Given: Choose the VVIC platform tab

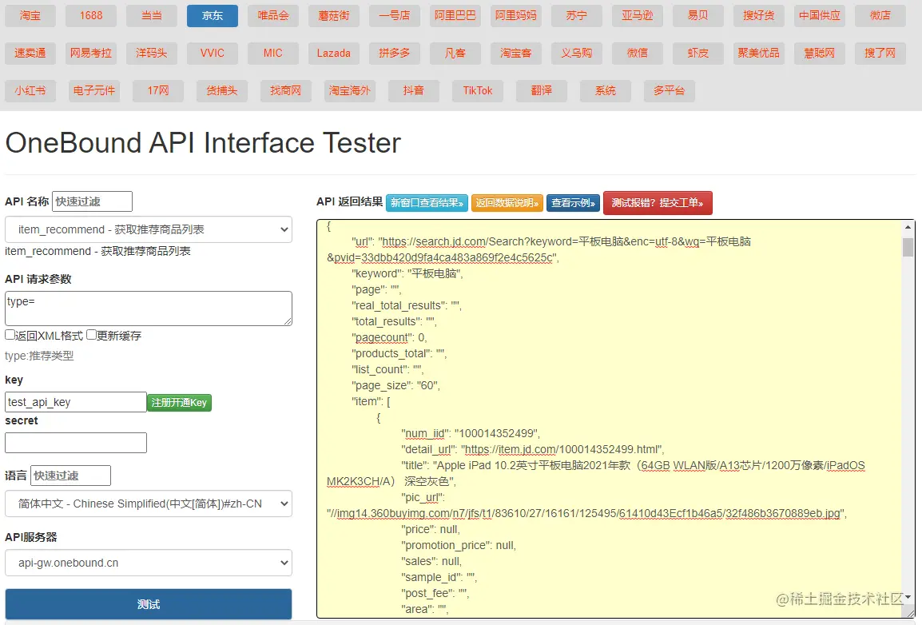Looking at the screenshot, I should pos(213,54).
